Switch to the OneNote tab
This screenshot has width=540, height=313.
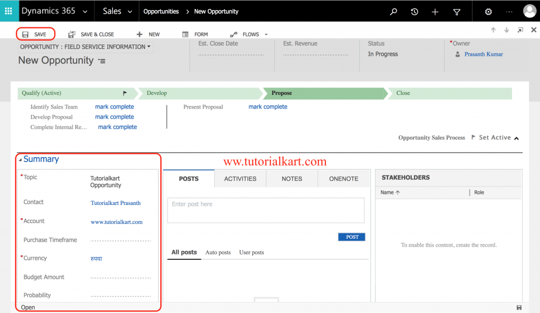(344, 179)
